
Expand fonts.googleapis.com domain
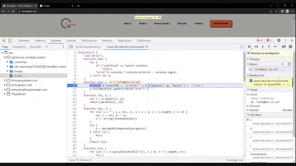coord(5,80)
